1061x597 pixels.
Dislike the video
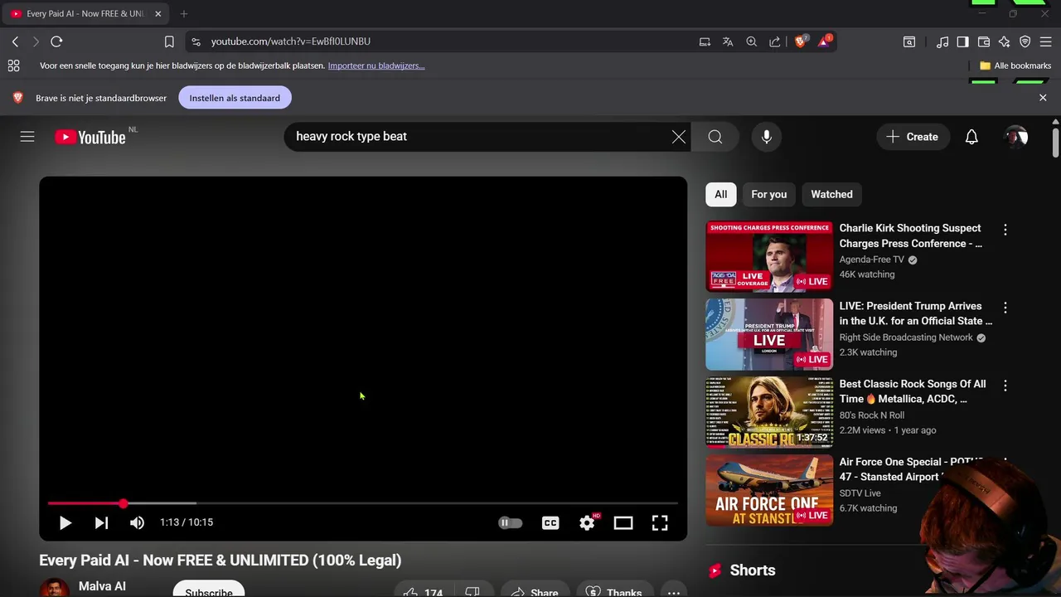coord(472,592)
